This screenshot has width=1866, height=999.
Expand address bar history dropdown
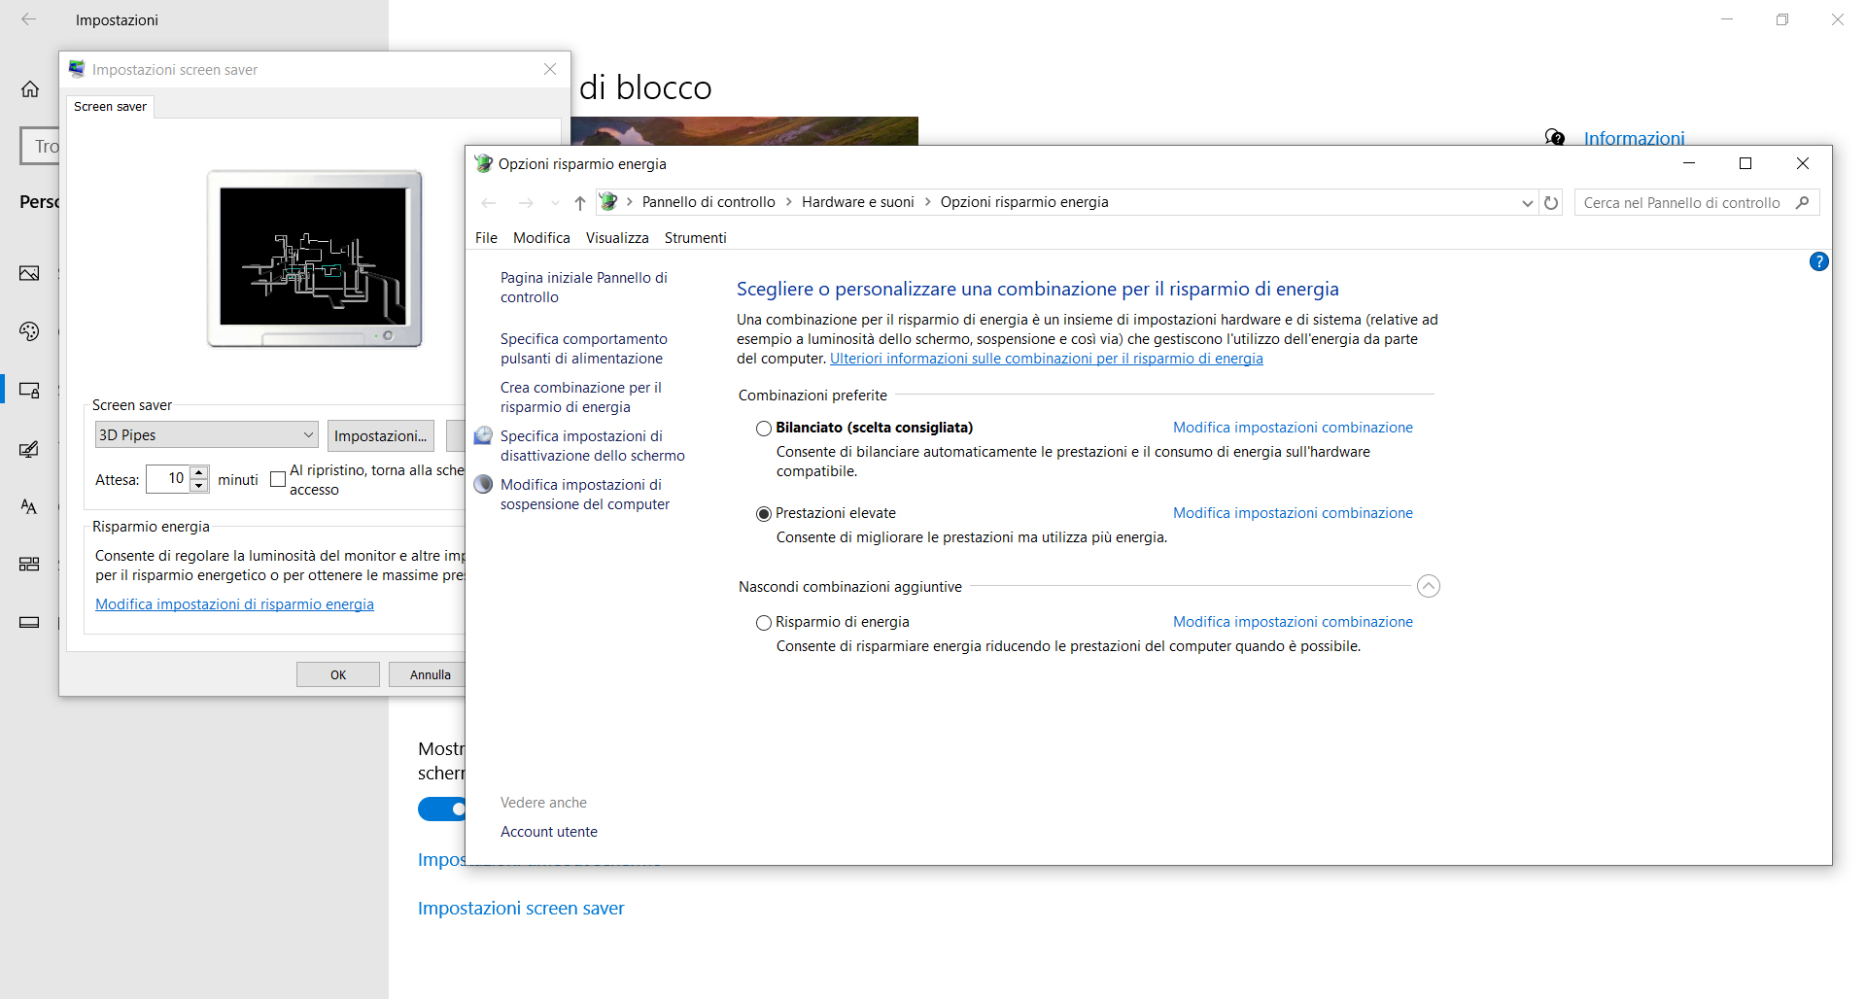1527,202
